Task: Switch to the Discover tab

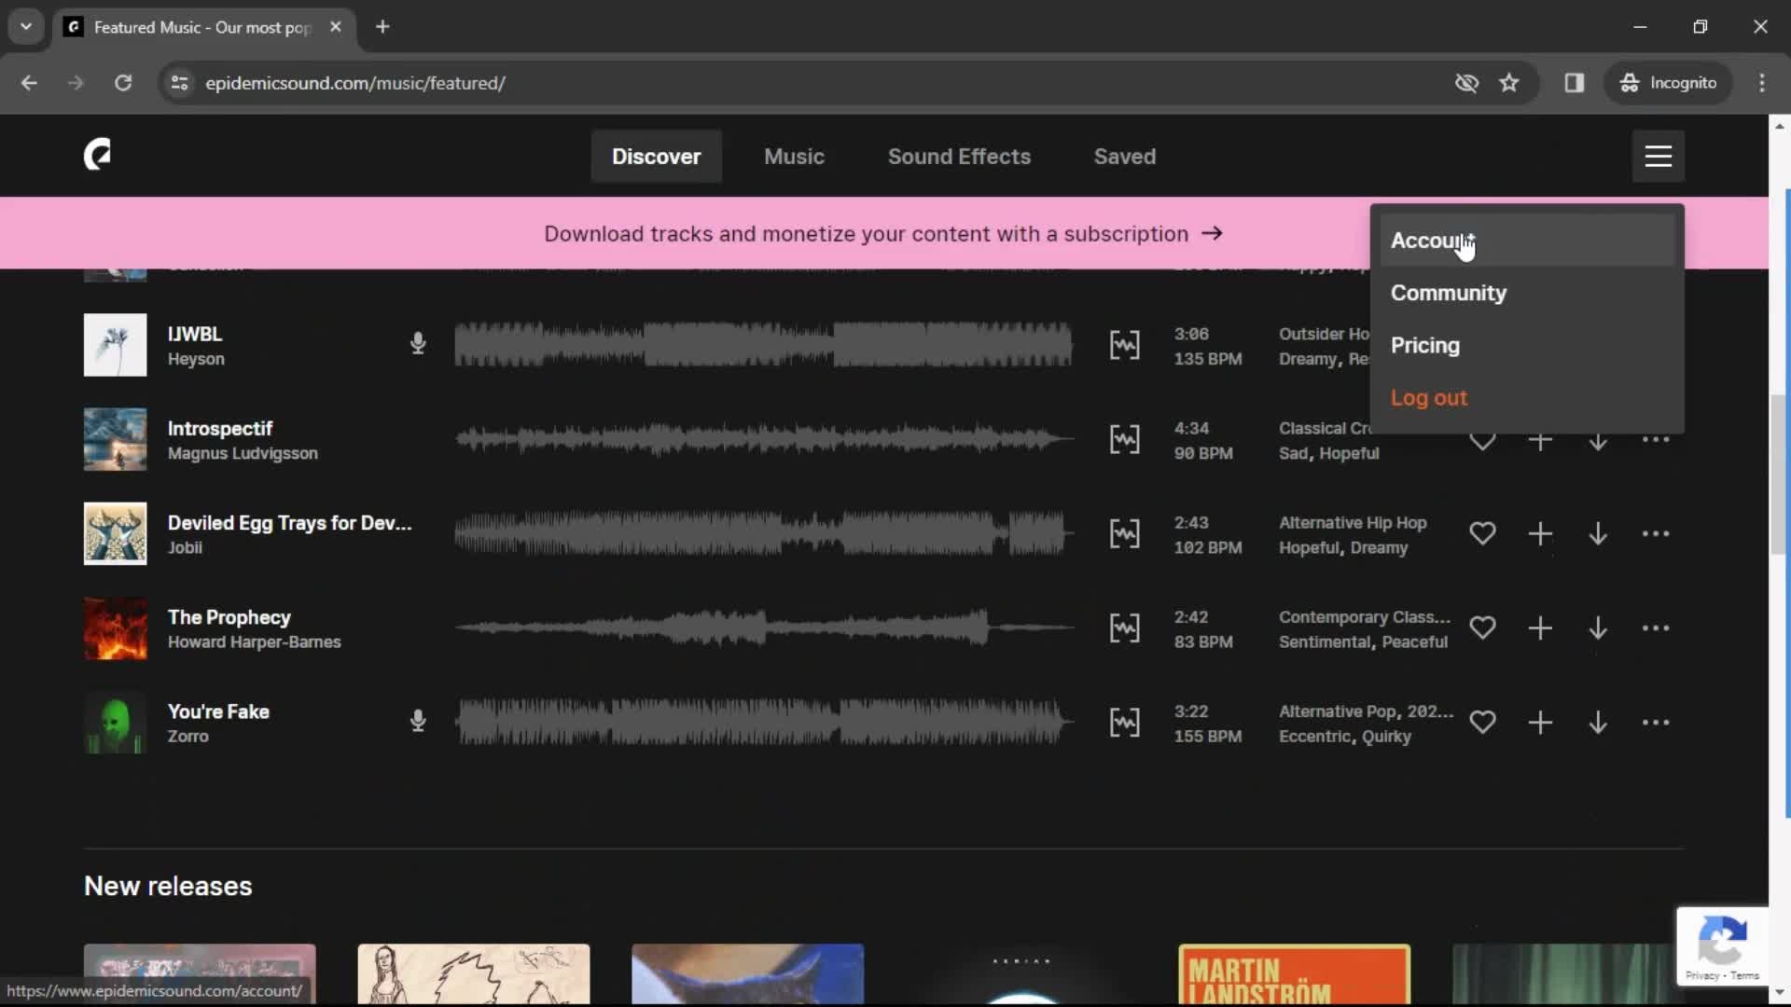Action: [x=656, y=157]
